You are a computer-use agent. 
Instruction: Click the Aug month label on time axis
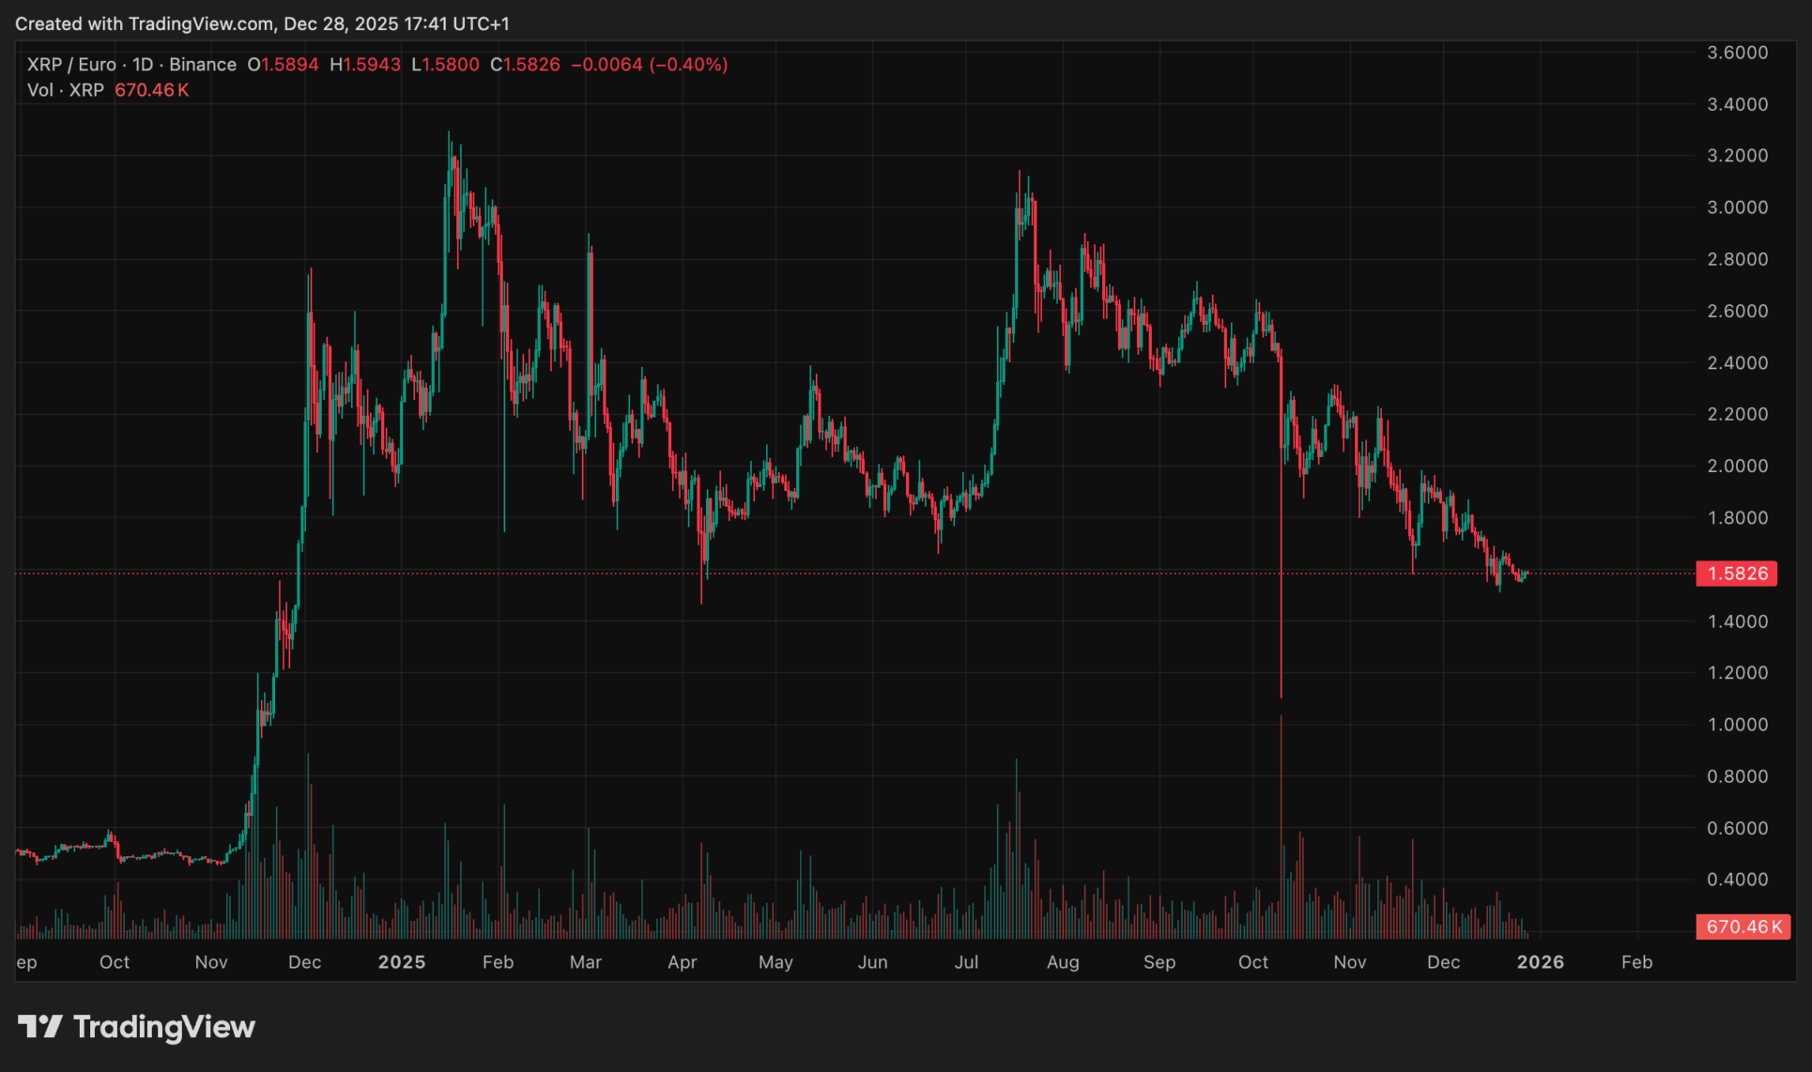pyautogui.click(x=1063, y=962)
